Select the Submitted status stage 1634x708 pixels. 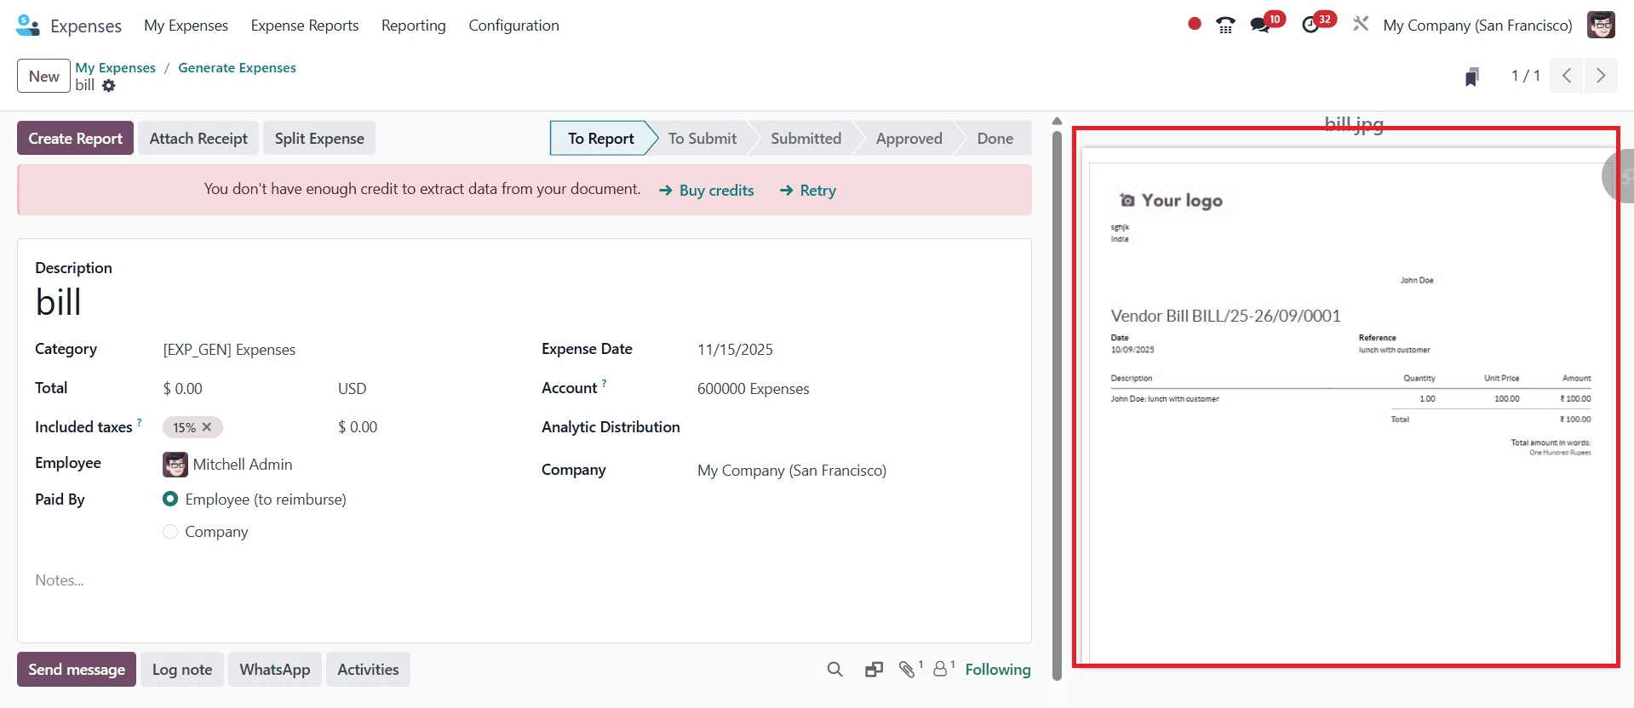pos(806,139)
